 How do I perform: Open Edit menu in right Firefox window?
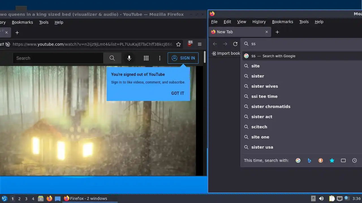227,22
